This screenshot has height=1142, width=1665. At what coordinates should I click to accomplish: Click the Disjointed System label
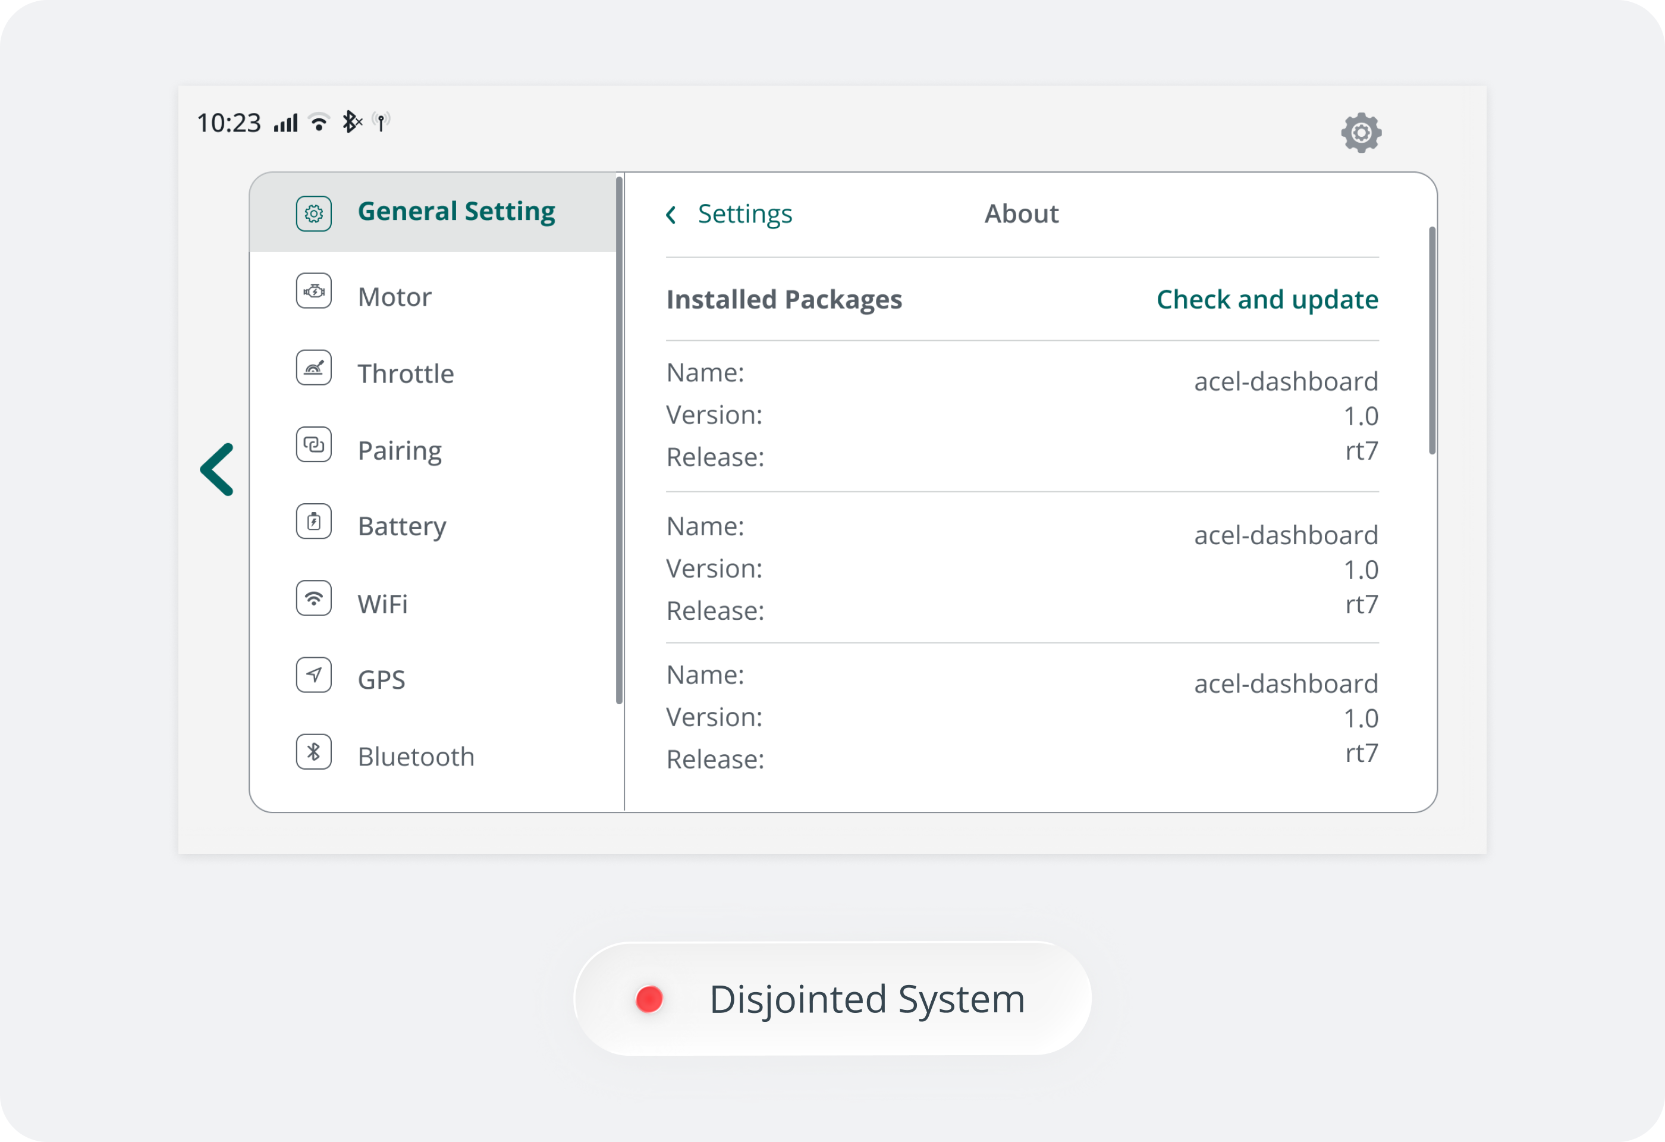point(867,1000)
